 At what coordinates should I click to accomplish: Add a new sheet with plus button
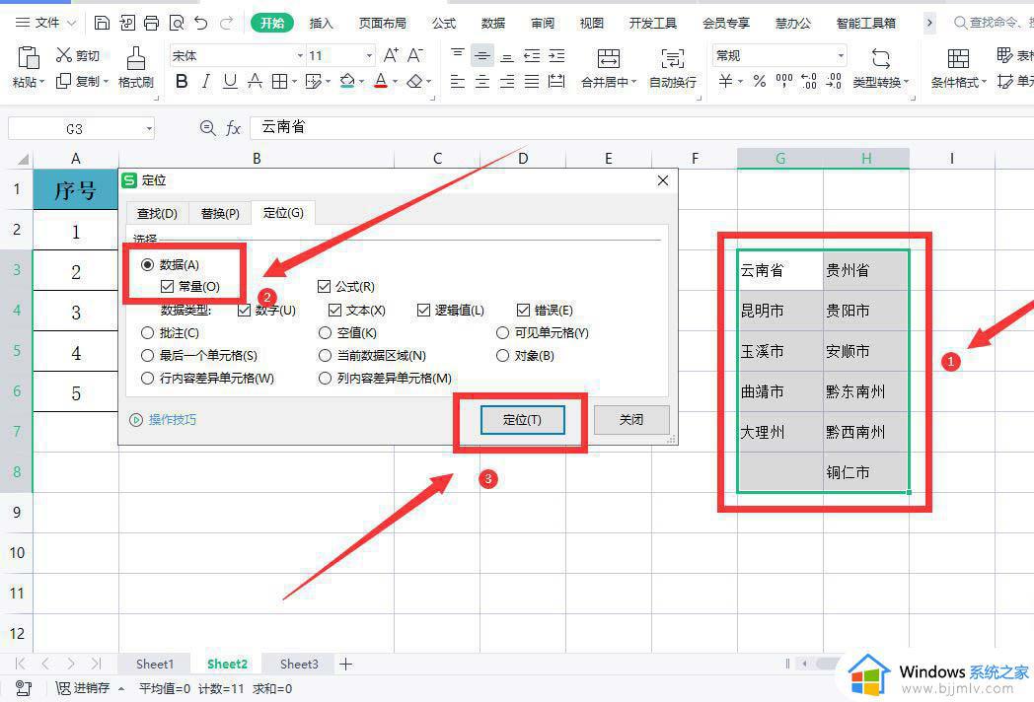point(345,664)
